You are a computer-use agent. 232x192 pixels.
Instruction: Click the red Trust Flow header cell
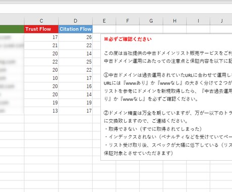(41, 29)
